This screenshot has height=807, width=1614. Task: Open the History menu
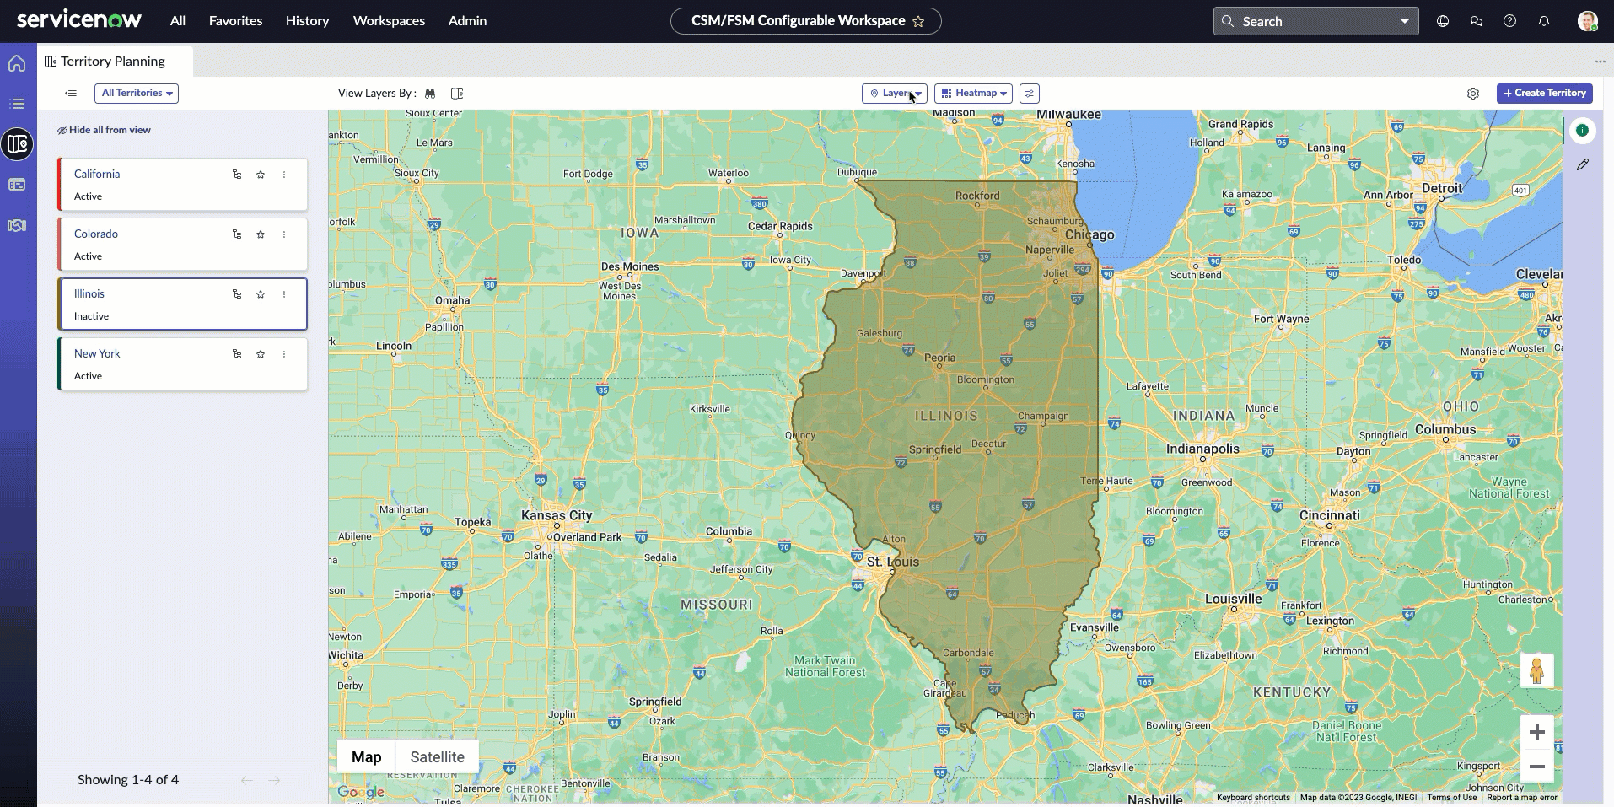(x=307, y=21)
